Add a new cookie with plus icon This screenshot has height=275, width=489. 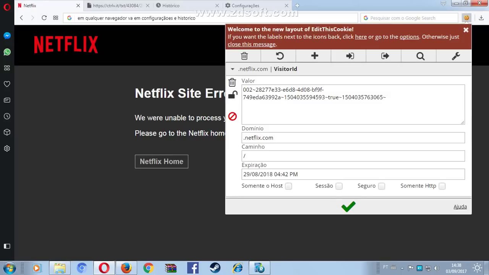point(314,56)
